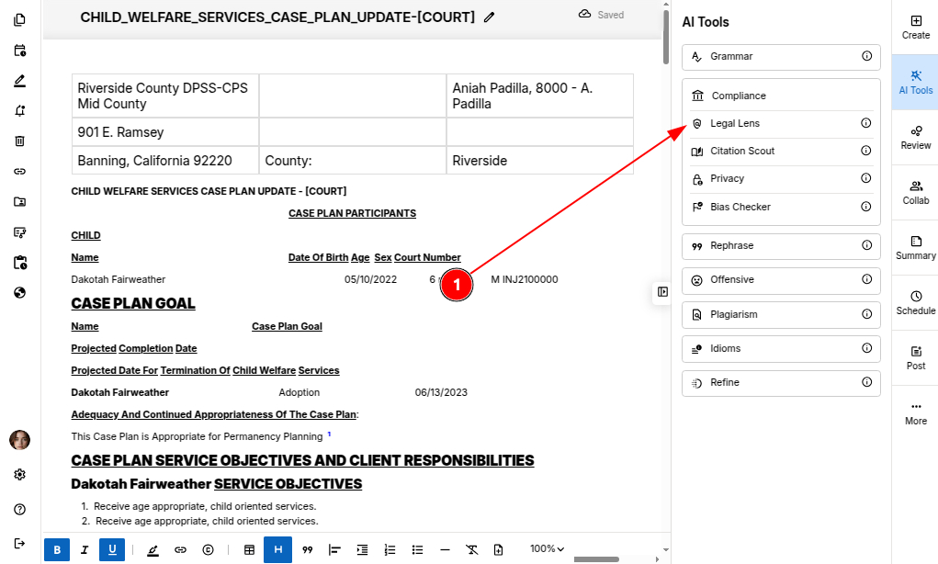Viewport: 938px width, 564px height.
Task: Open the 100% zoom dropdown
Action: click(x=547, y=549)
